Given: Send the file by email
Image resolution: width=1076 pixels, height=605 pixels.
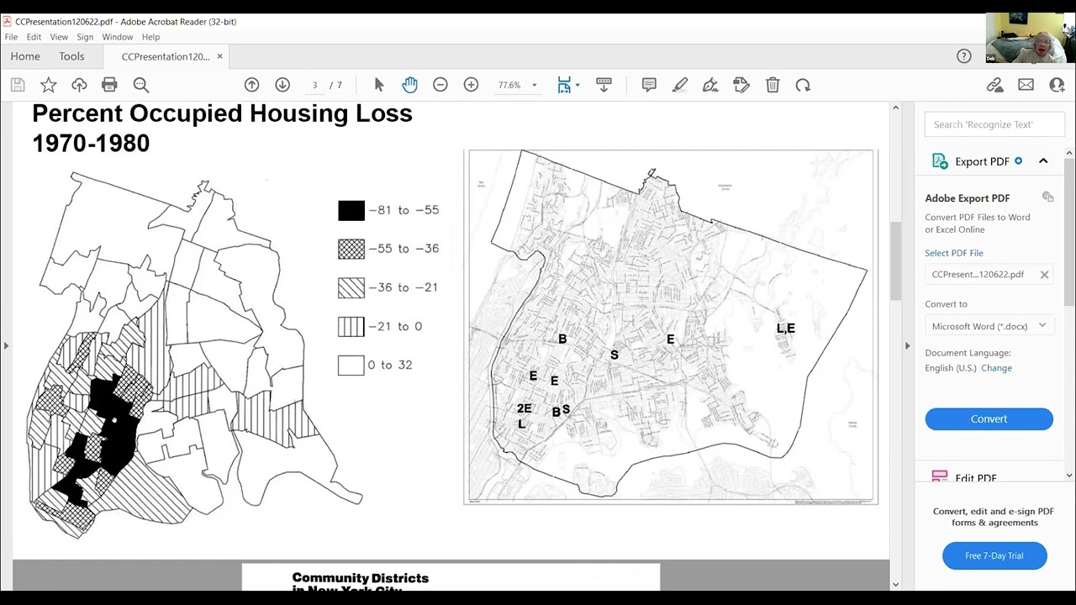Looking at the screenshot, I should click(x=1026, y=85).
